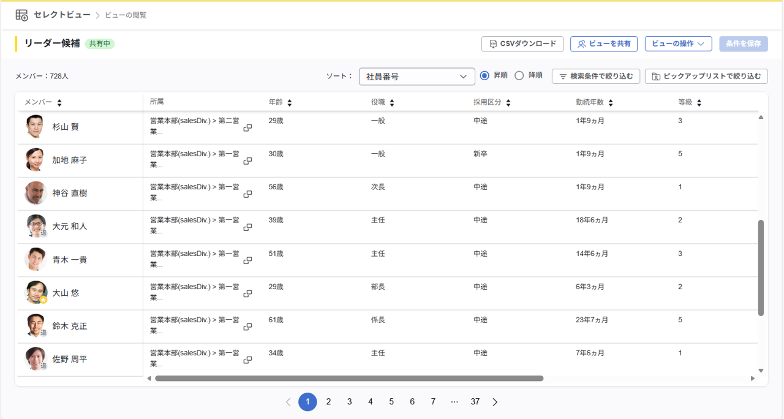
Task: Select the 昇順 radio button
Action: coord(484,76)
